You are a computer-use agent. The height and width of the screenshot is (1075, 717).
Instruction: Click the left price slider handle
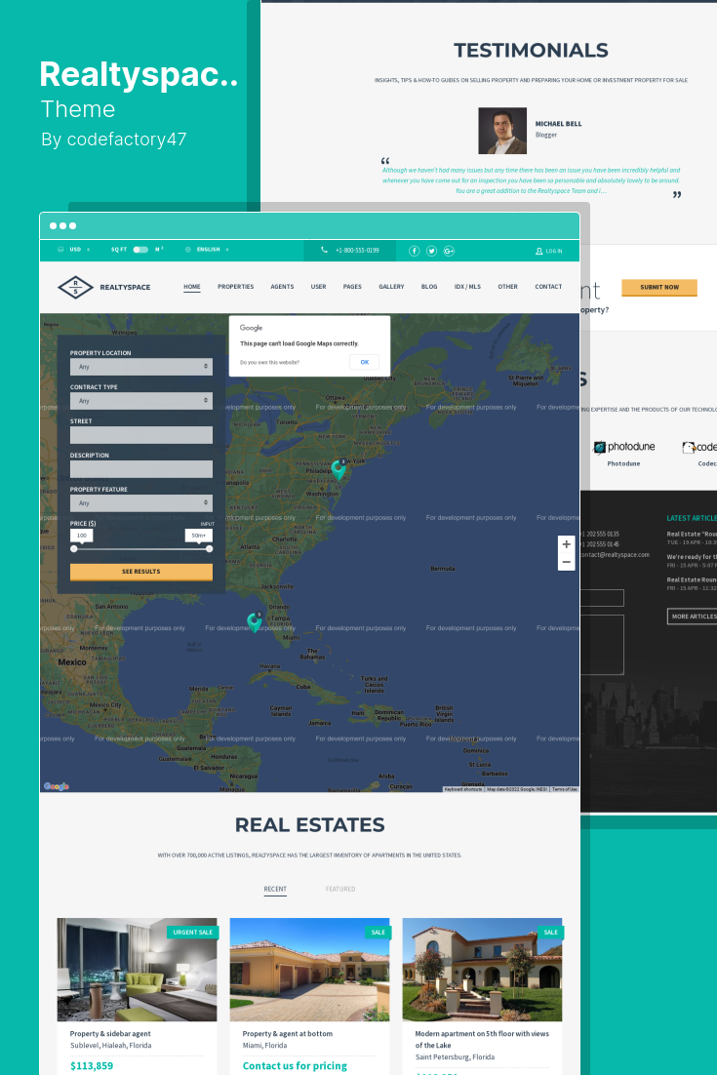pyautogui.click(x=74, y=548)
